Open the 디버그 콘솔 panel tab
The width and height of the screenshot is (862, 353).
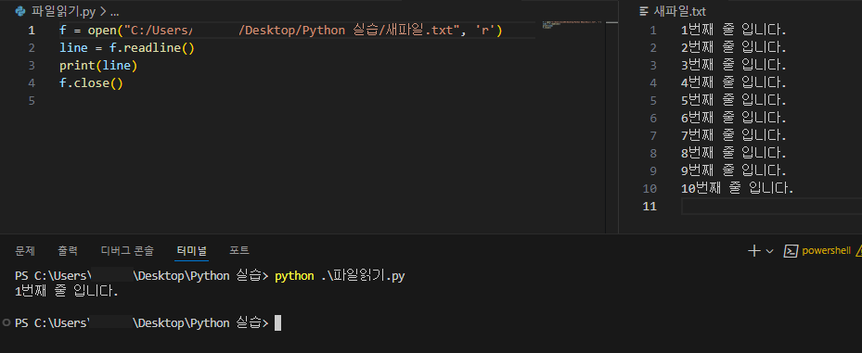[x=127, y=251]
